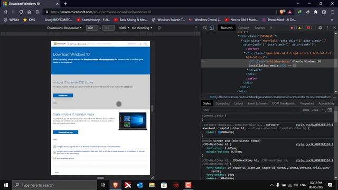Image resolution: width=338 pixels, height=190 pixels.
Task: Click the Download tool now button
Action: (65, 132)
